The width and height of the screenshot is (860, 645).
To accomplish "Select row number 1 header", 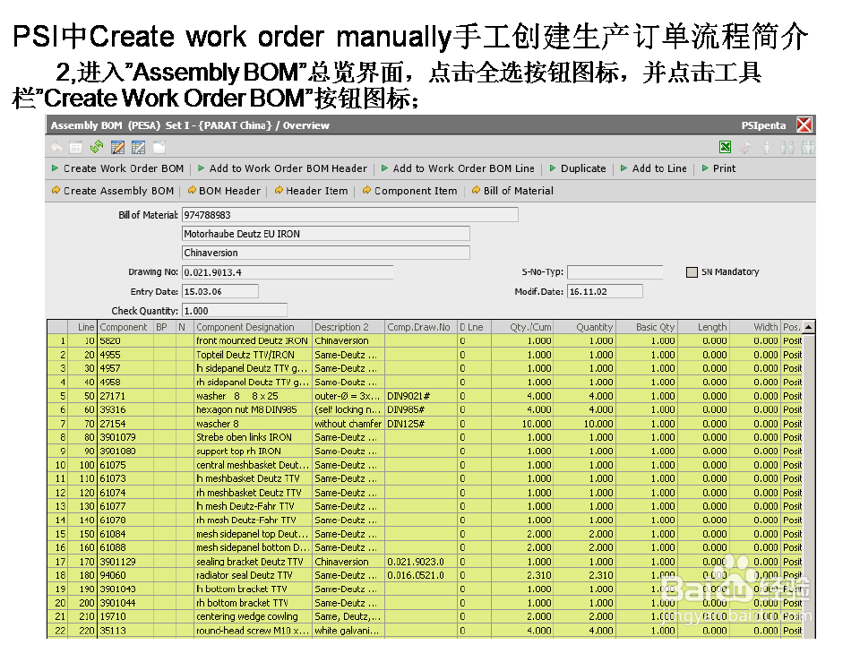I will (x=57, y=340).
